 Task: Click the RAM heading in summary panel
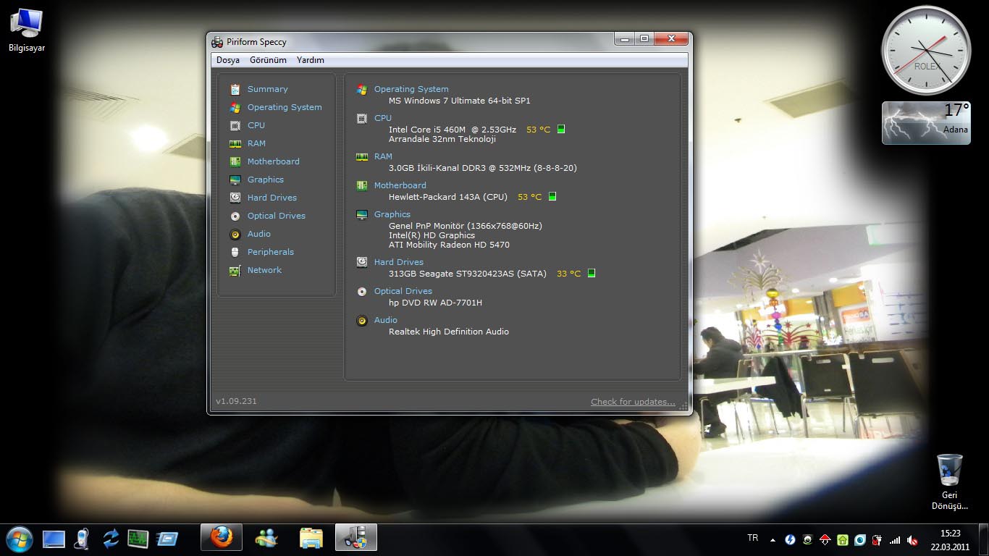383,156
